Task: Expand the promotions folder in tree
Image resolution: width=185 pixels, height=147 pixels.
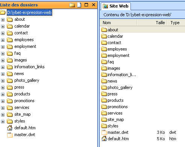Action: pos(3,101)
